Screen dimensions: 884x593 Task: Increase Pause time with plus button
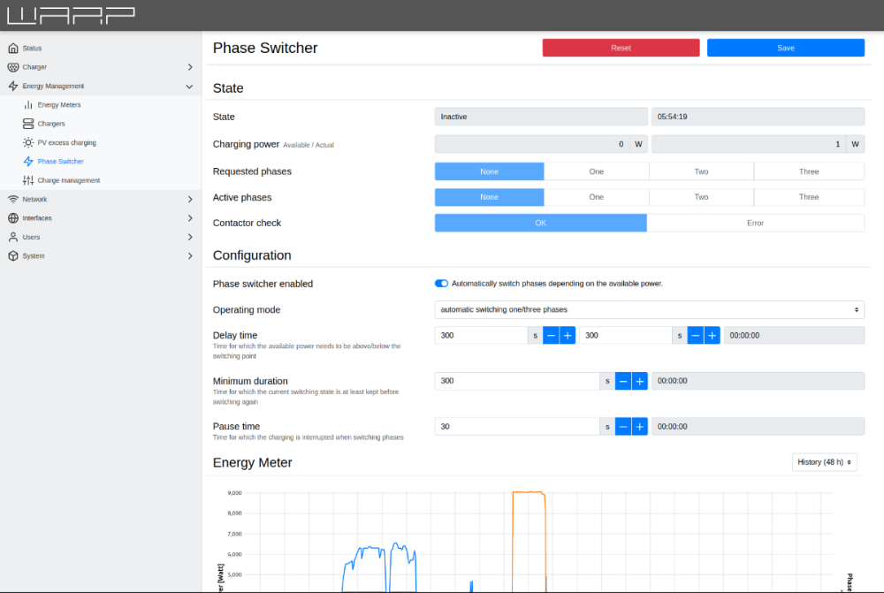pyautogui.click(x=640, y=426)
